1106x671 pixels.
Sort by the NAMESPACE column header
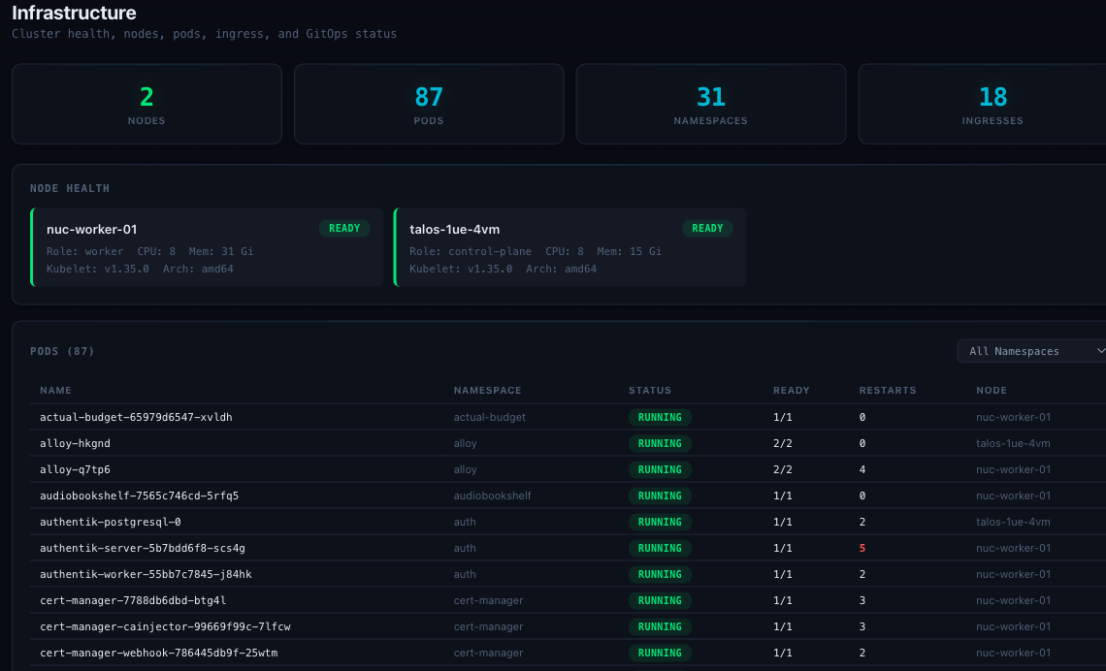[x=487, y=391]
